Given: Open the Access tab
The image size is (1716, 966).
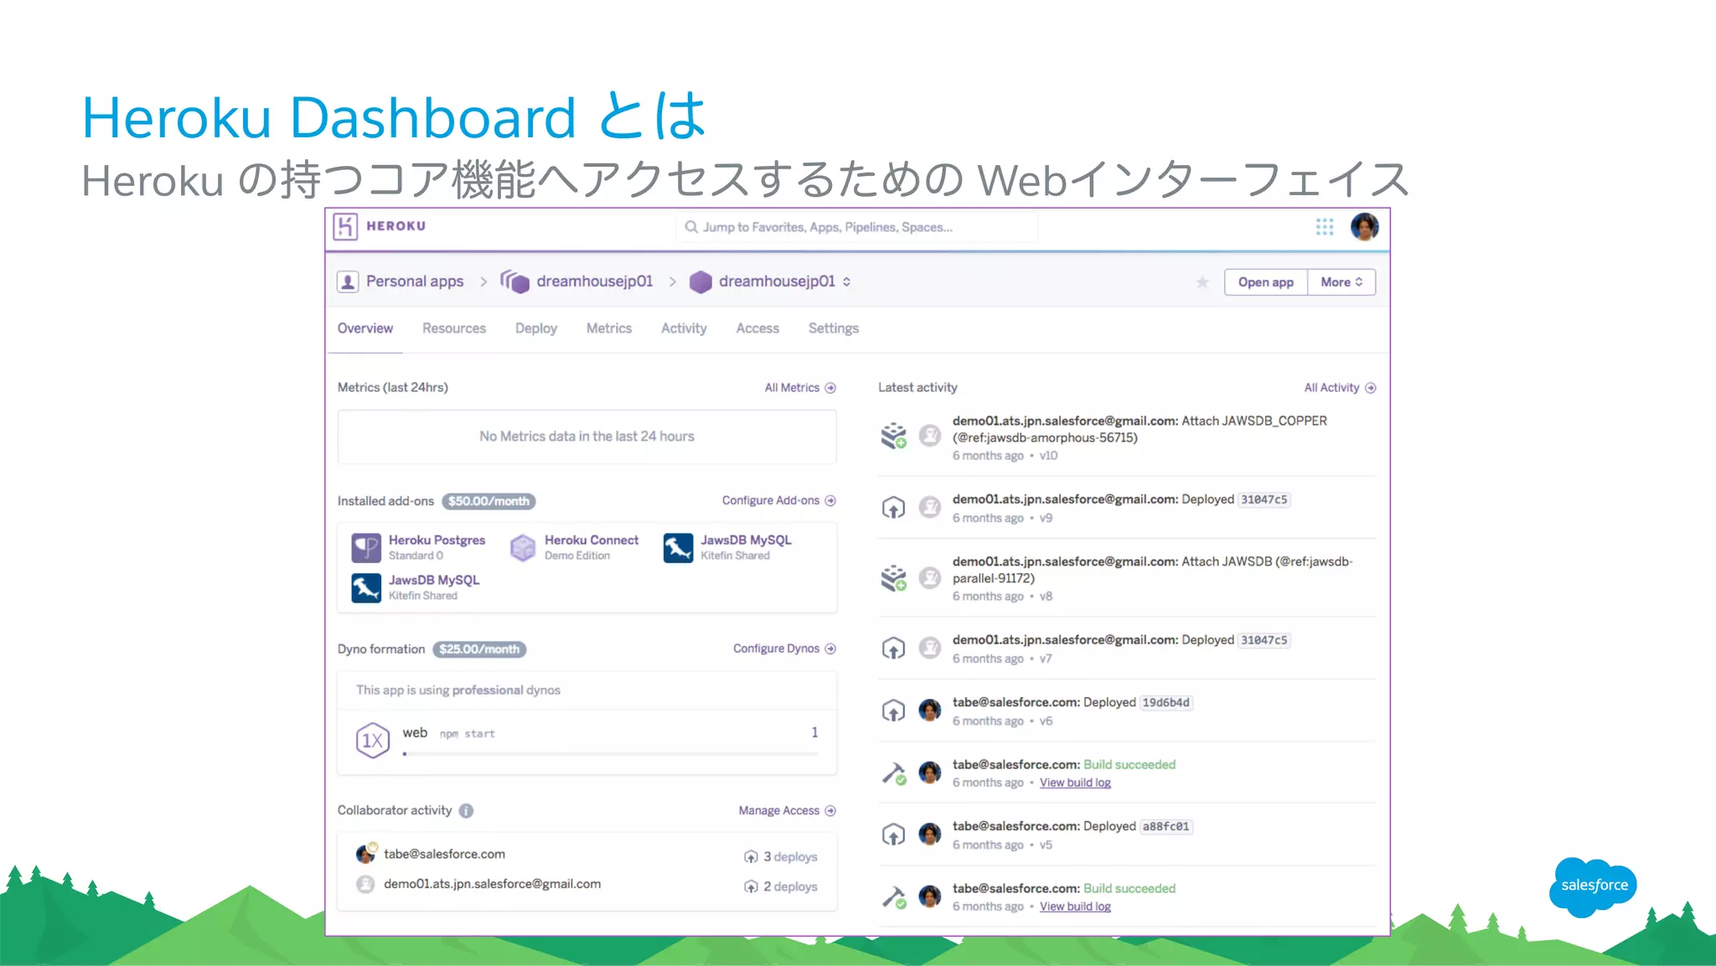Looking at the screenshot, I should (757, 328).
